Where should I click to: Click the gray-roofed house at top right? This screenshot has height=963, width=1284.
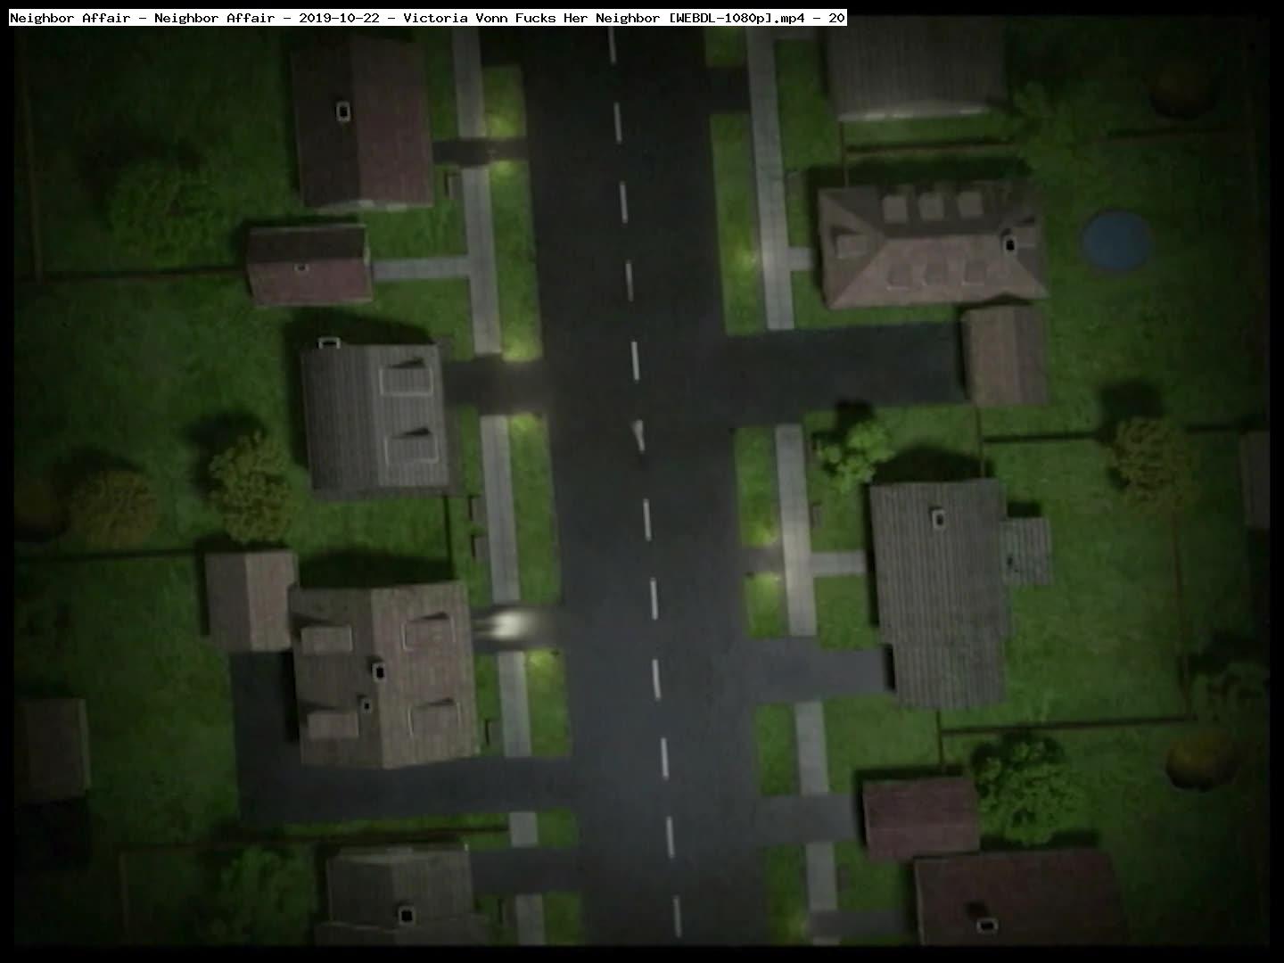click(917, 69)
